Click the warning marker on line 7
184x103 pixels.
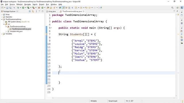47,34
